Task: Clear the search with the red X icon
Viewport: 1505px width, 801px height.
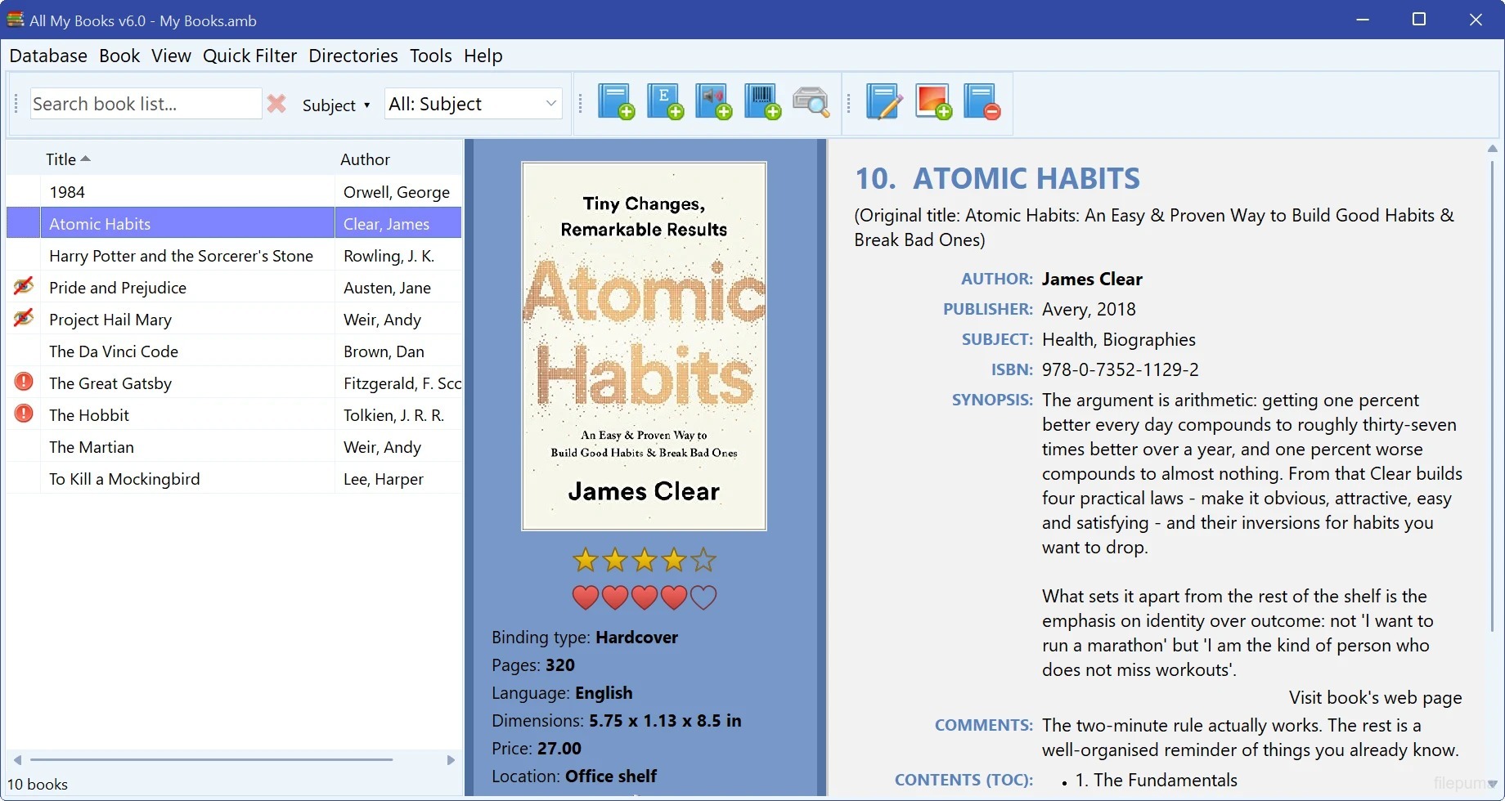Action: pyautogui.click(x=276, y=104)
